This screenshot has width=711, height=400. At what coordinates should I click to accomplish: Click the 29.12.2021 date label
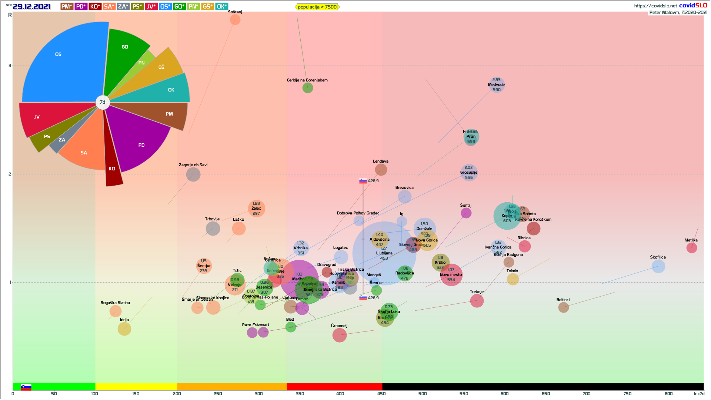pos(31,7)
